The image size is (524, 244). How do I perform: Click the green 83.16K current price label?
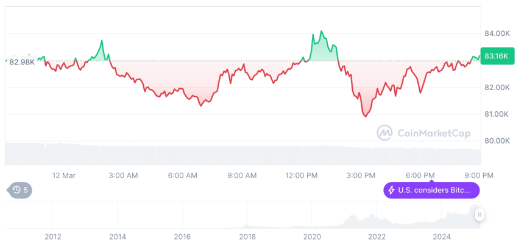coord(497,56)
